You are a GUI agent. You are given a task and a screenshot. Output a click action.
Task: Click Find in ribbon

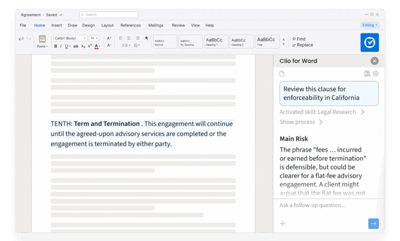(299, 39)
